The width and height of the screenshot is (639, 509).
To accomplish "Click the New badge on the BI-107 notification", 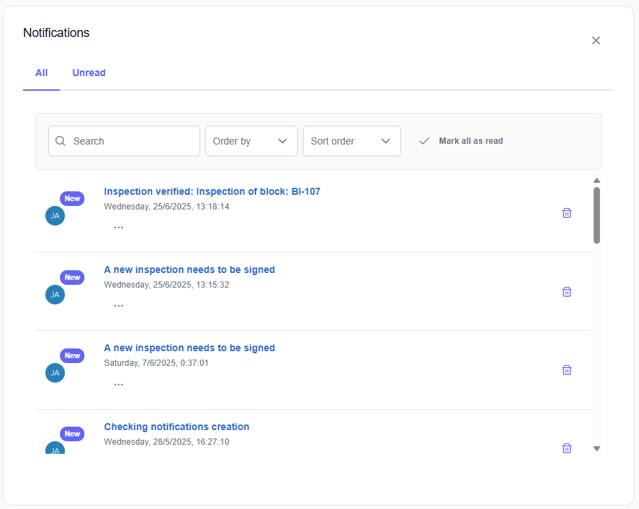I will [73, 199].
